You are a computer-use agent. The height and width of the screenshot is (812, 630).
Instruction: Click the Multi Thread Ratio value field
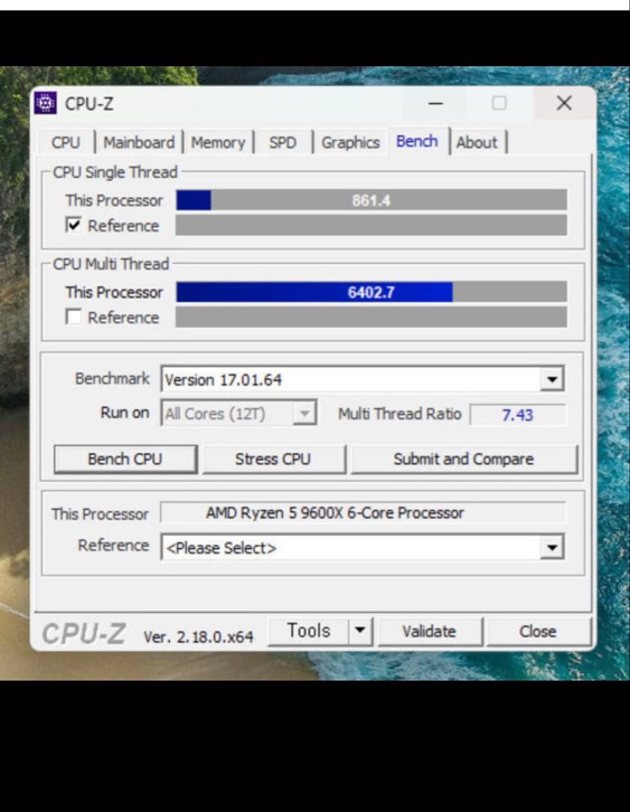tap(517, 414)
